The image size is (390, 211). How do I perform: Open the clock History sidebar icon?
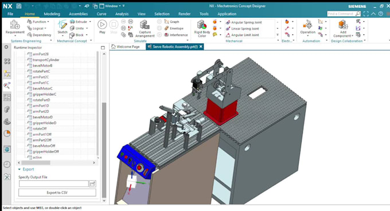click(x=7, y=165)
